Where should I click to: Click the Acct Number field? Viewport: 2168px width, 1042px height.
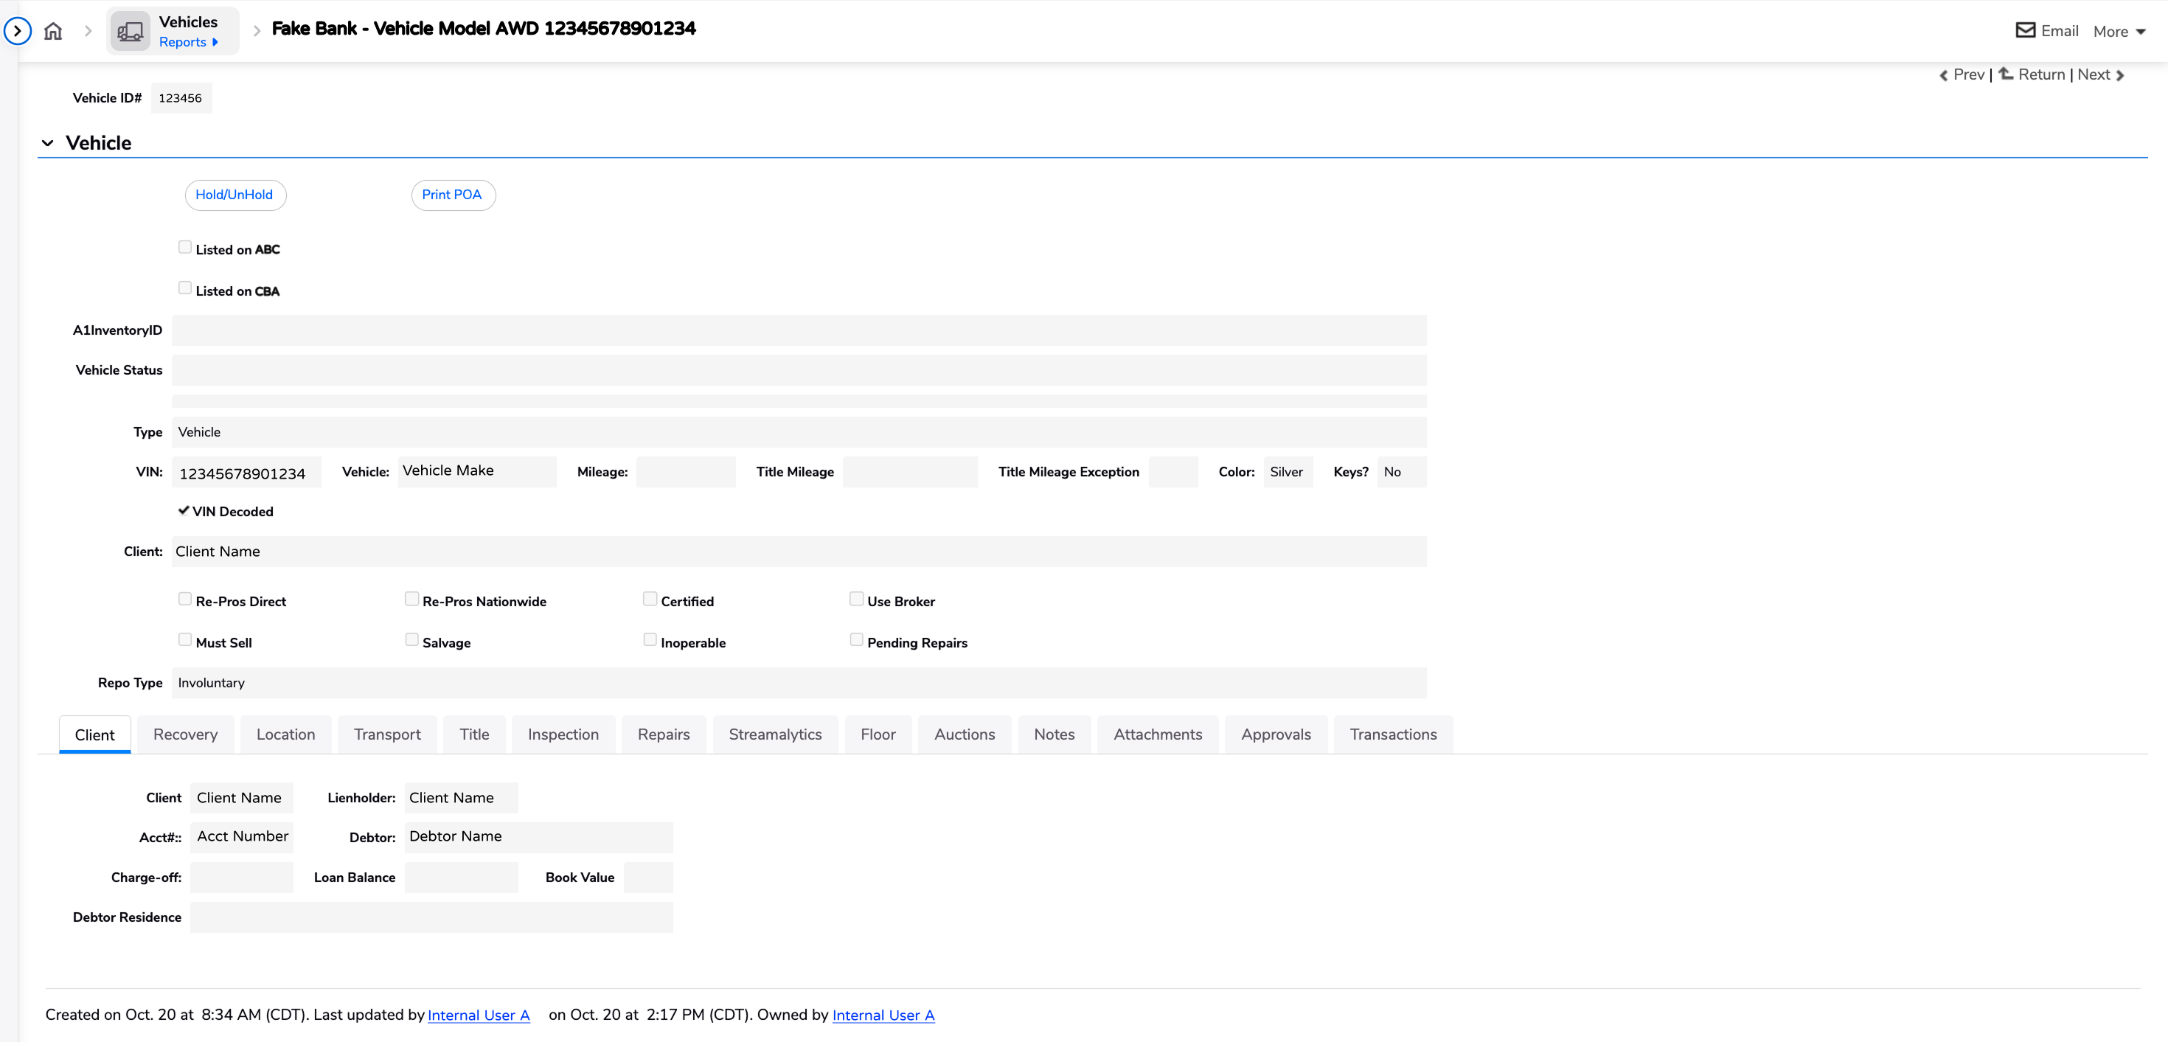[x=242, y=837]
